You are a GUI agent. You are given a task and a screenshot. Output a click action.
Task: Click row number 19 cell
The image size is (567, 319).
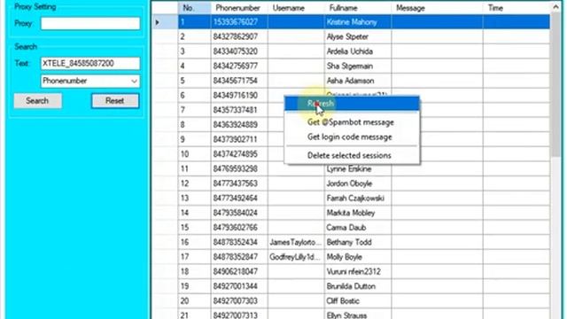tap(194, 286)
